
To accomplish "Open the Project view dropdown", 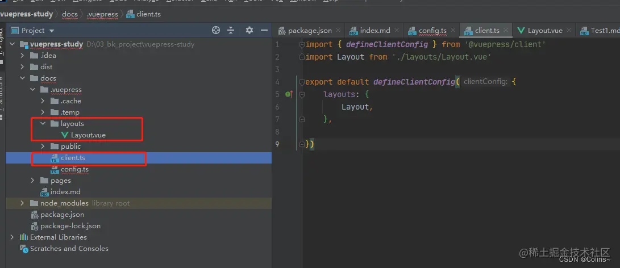I will (x=52, y=31).
